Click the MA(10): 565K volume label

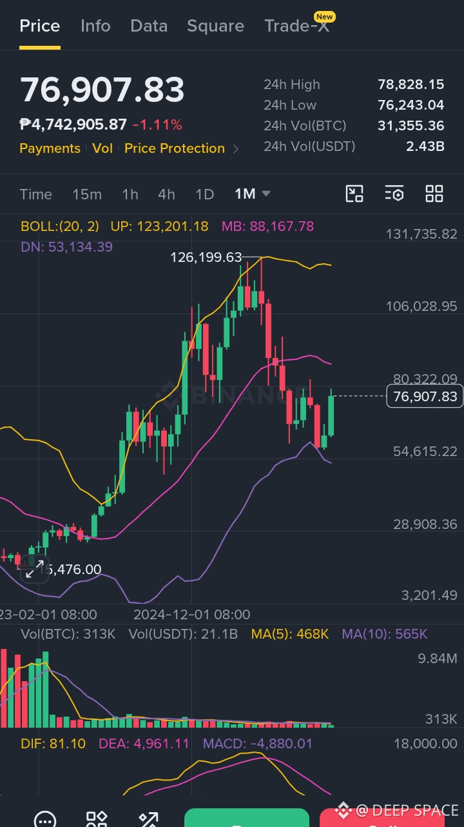384,634
